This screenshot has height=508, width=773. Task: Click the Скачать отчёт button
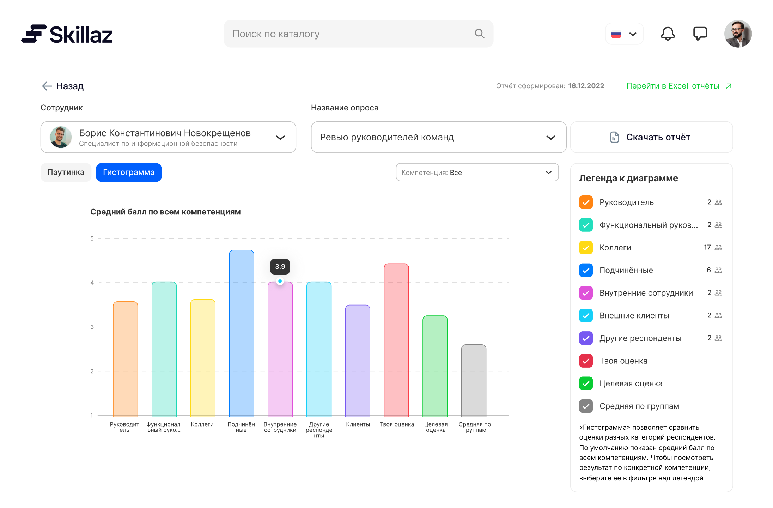[x=651, y=137]
